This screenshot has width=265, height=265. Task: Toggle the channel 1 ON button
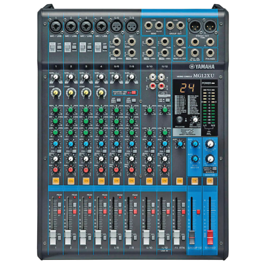click(56, 181)
